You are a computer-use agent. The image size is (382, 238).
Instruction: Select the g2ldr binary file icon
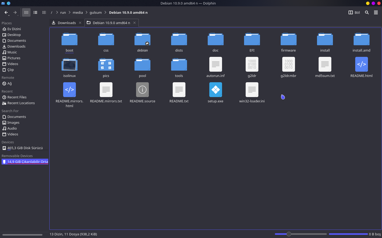(x=252, y=64)
